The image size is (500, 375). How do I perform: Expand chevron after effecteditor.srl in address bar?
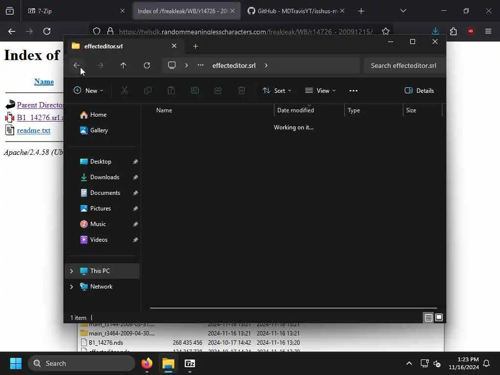tap(266, 65)
